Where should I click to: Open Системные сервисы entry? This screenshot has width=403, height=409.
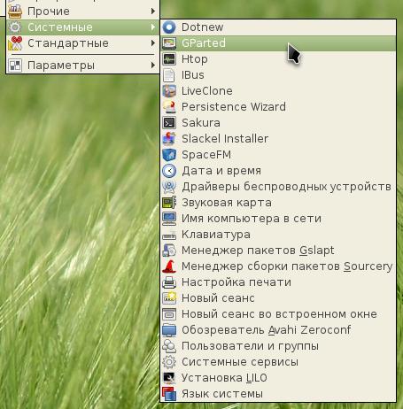(278, 362)
